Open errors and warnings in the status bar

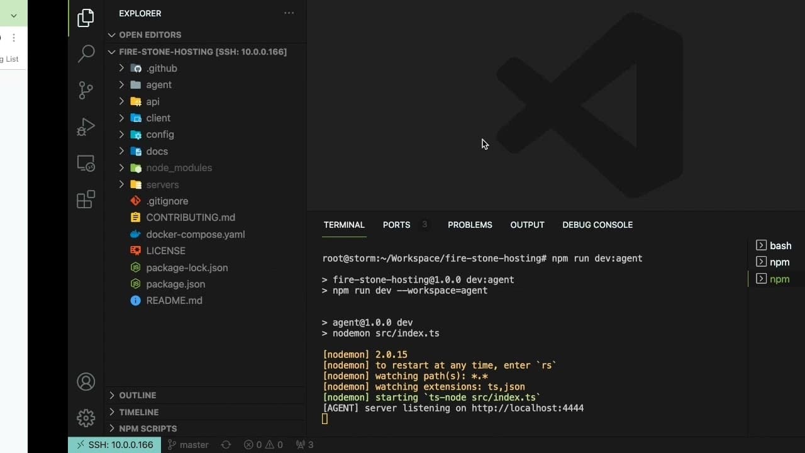click(x=263, y=445)
